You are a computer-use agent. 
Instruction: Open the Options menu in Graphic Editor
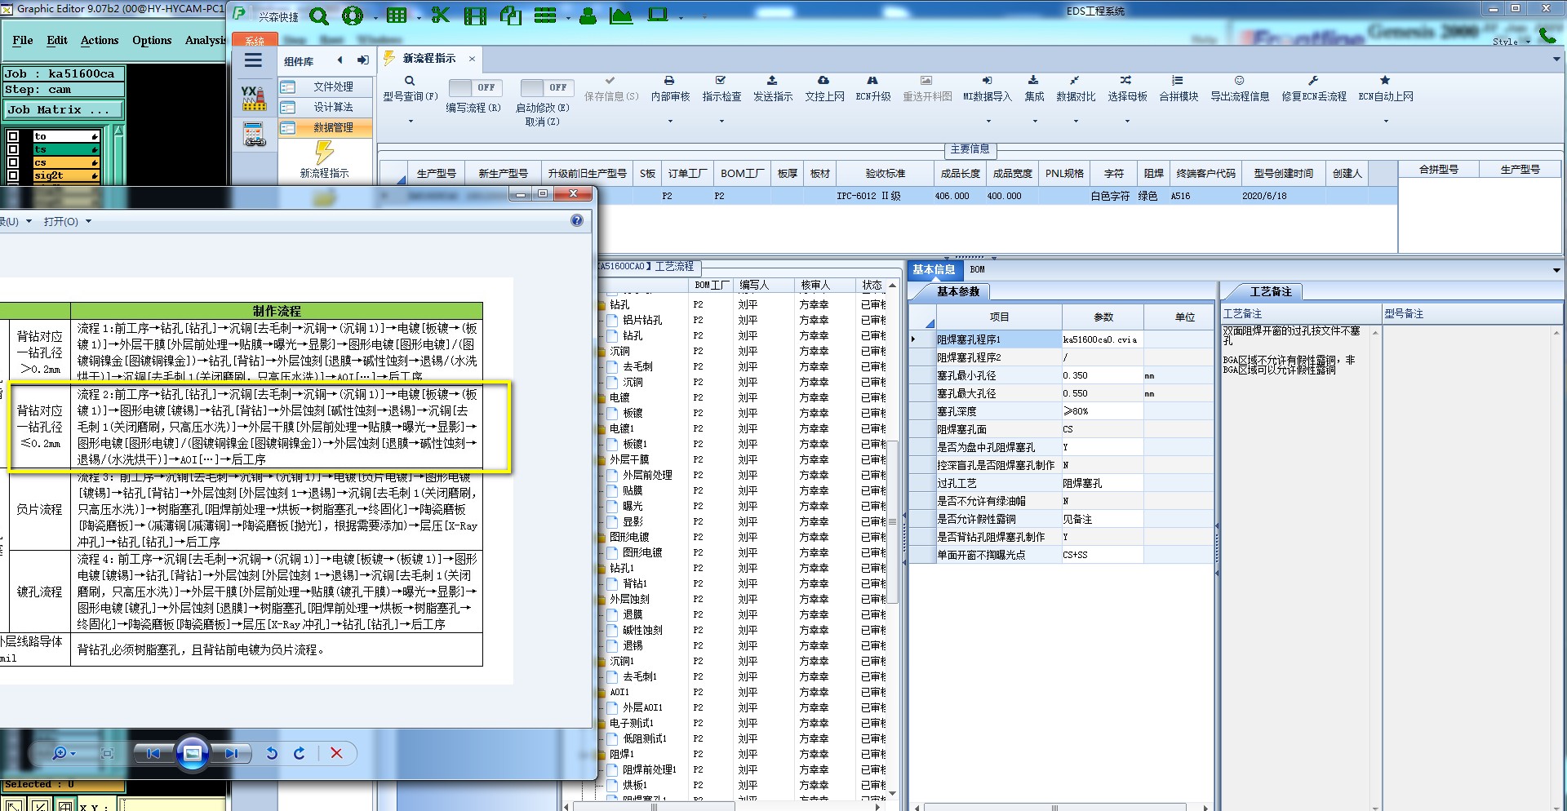pyautogui.click(x=152, y=40)
